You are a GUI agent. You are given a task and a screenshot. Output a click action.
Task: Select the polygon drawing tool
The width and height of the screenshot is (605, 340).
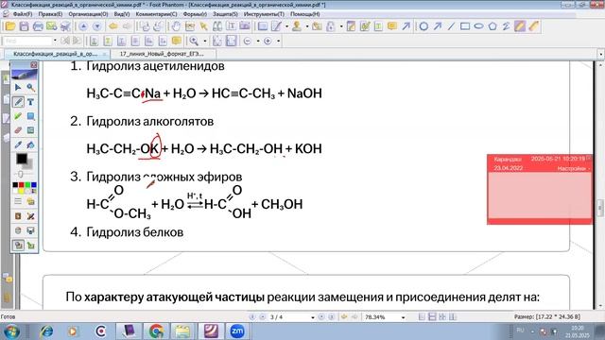coord(493,26)
